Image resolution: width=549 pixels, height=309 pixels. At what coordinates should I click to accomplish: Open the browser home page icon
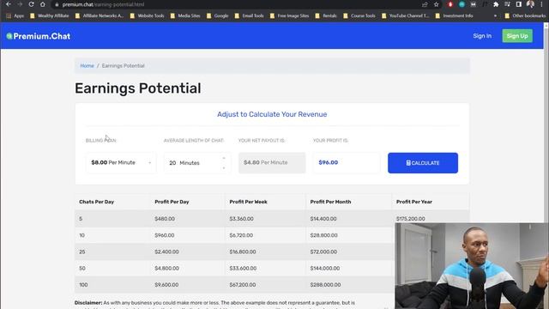[42, 4]
